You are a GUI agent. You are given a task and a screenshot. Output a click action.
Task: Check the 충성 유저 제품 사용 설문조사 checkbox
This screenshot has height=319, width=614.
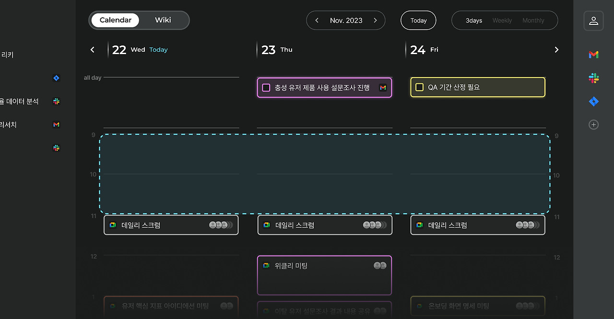(x=266, y=88)
